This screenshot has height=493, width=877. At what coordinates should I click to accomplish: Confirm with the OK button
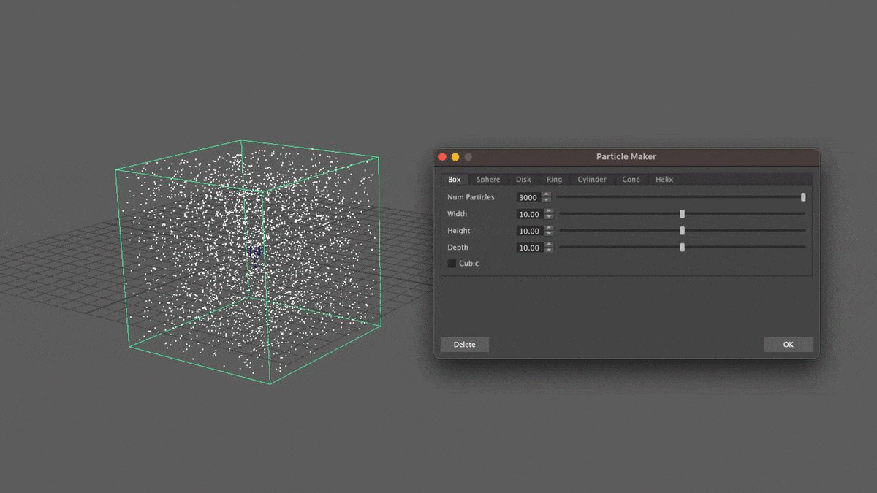[788, 345]
